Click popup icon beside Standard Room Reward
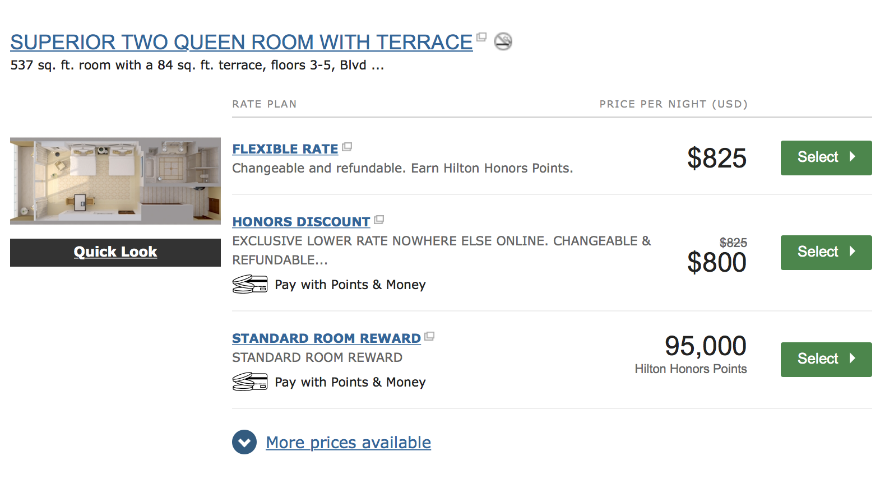Image resolution: width=880 pixels, height=493 pixels. (x=429, y=336)
